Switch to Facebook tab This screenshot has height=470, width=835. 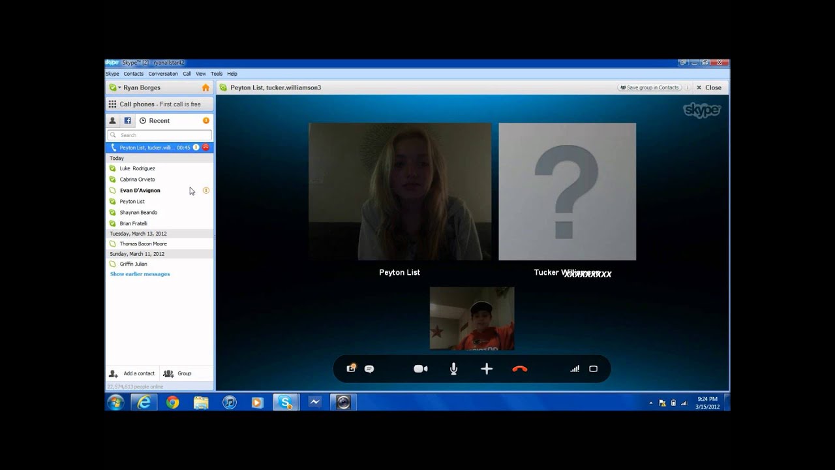coord(128,121)
